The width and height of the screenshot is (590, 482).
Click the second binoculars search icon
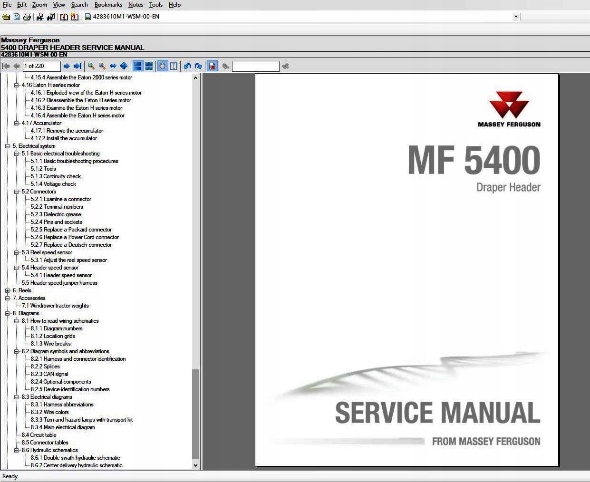pyautogui.click(x=51, y=17)
